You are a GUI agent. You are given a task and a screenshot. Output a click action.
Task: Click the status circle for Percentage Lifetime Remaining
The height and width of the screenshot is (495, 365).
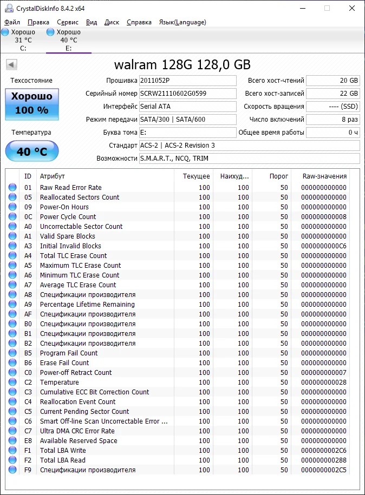point(12,305)
